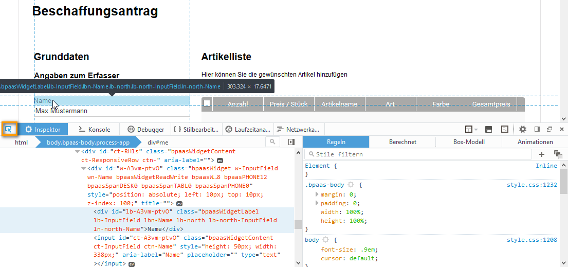Open the Debugger tab
This screenshot has height=267, width=568.
pos(146,130)
